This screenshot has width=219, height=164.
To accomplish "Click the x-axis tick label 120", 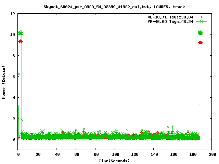I will pos(135,154).
